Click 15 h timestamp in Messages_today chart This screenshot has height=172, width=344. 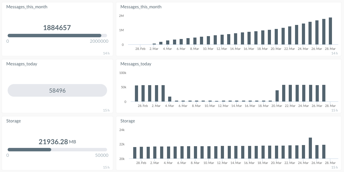point(335,110)
